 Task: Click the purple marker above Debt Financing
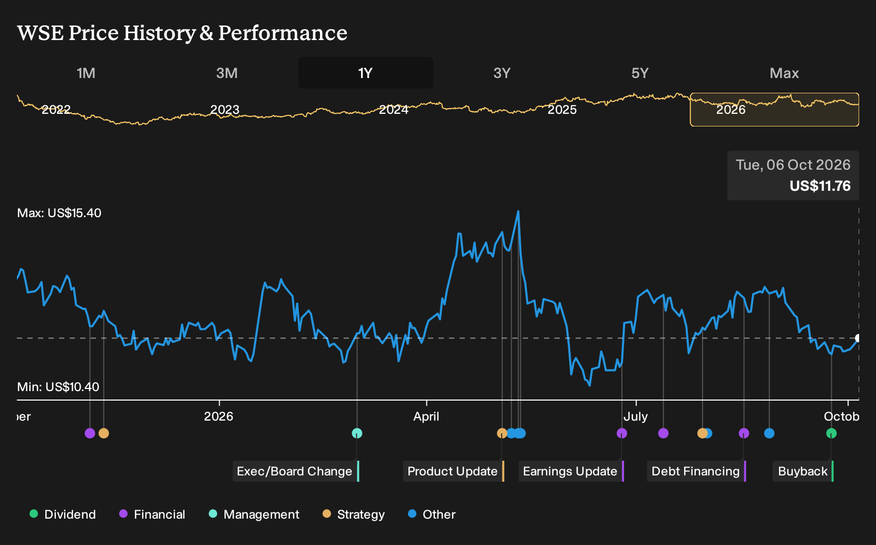(744, 433)
